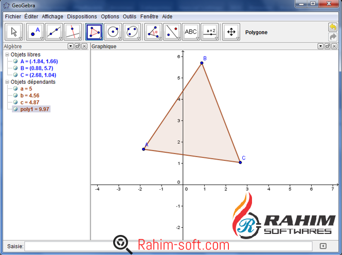Viewport: 342px width, 255px height.
Task: Expand the Move tool submenu arrow
Action: point(20,39)
